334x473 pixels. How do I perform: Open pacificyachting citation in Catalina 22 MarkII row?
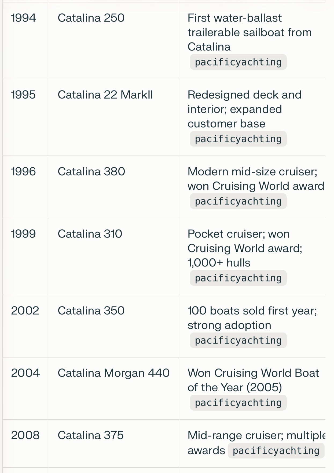238,139
